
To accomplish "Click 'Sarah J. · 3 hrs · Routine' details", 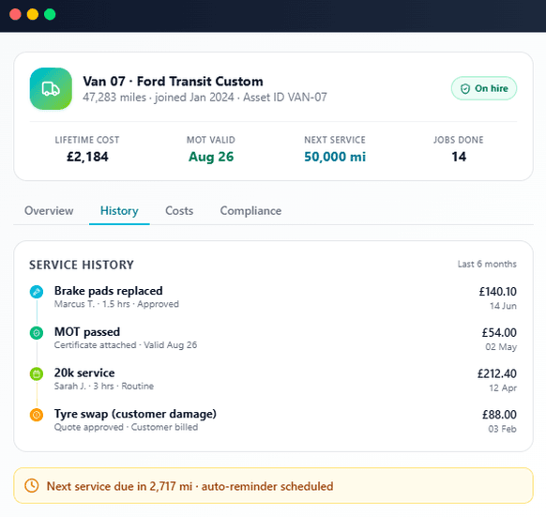I will [104, 386].
